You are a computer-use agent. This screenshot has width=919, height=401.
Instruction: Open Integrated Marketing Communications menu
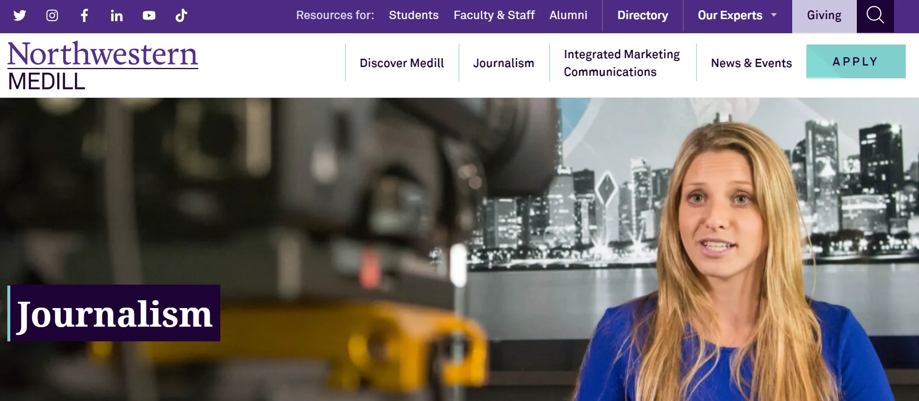point(622,63)
